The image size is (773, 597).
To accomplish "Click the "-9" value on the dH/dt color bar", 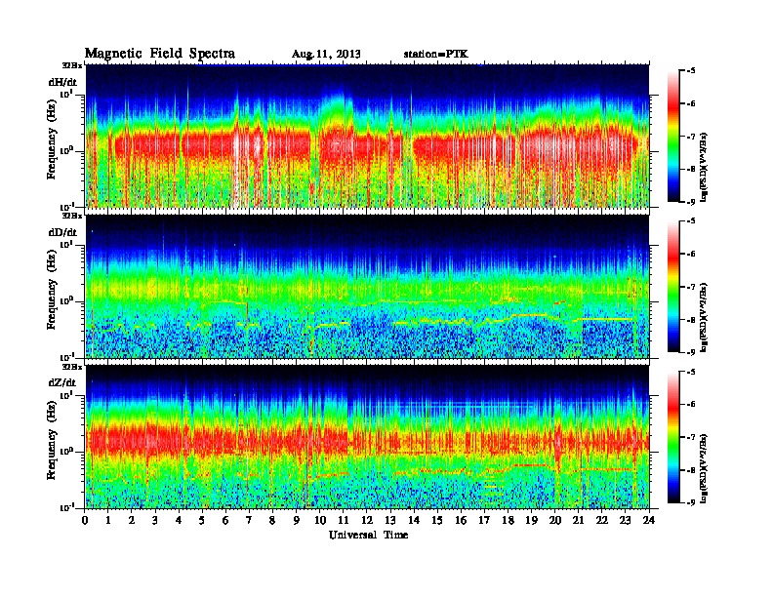I will pyautogui.click(x=691, y=202).
